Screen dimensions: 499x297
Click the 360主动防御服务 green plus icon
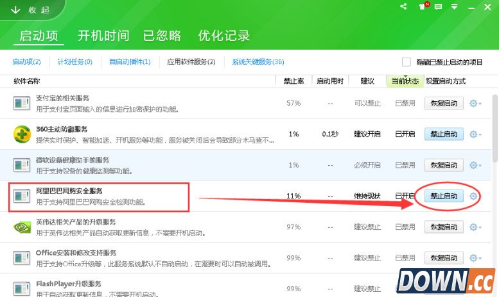[x=22, y=134]
